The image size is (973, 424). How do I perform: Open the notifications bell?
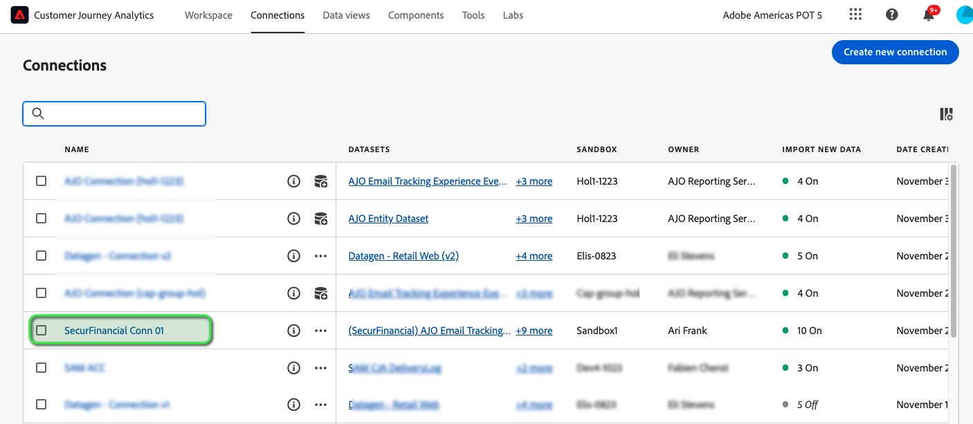click(x=929, y=15)
